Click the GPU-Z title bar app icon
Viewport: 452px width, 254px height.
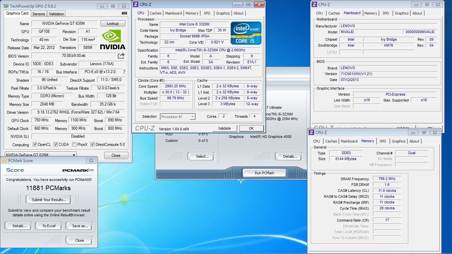6,6
